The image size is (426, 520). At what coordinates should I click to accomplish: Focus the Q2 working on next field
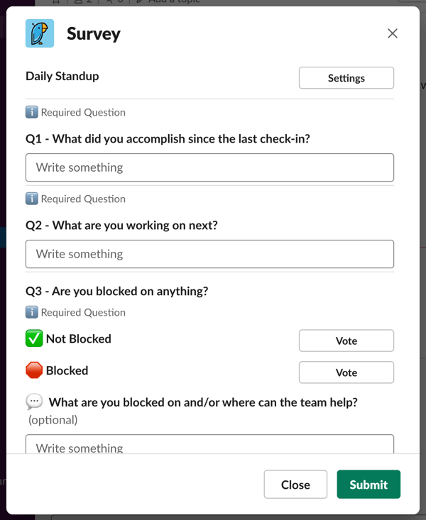pyautogui.click(x=210, y=254)
